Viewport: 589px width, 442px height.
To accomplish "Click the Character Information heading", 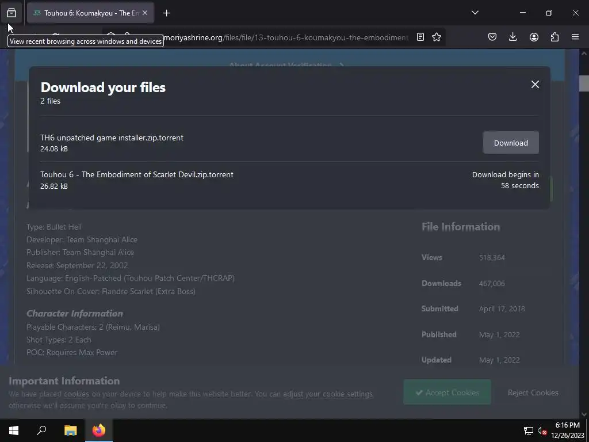I will (x=74, y=314).
